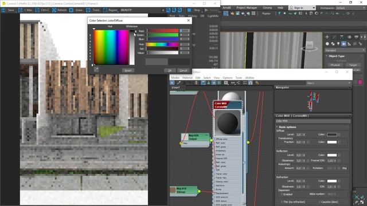The width and height of the screenshot is (367, 206).
Task: Click the Translucency color swatch
Action: click(x=332, y=142)
